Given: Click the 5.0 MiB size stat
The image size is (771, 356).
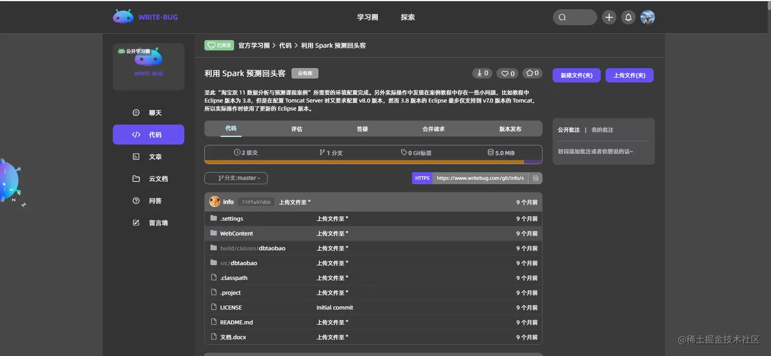Looking at the screenshot, I should coord(501,153).
